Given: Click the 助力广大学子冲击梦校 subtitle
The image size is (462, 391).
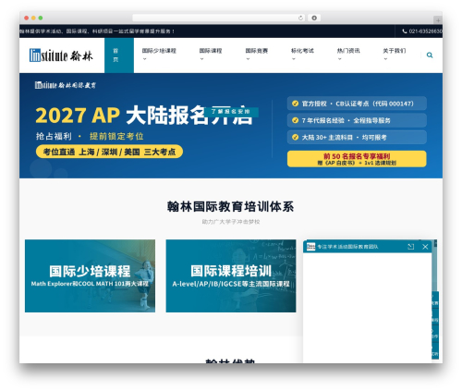Looking at the screenshot, I should (231, 222).
